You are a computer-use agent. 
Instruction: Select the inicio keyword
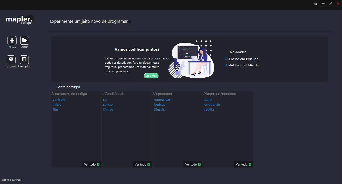click(57, 104)
